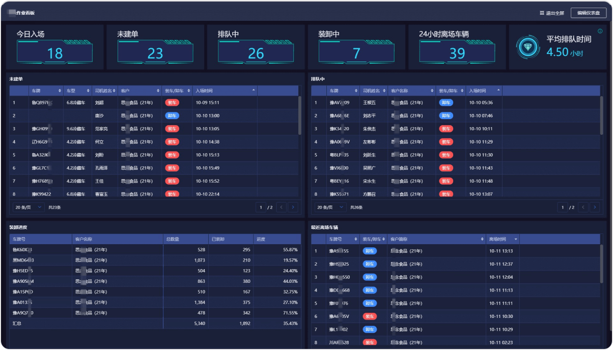The image size is (613, 350).
Task: Open 20条/页 page size dropdown in 未建单
Action: [x=29, y=207]
